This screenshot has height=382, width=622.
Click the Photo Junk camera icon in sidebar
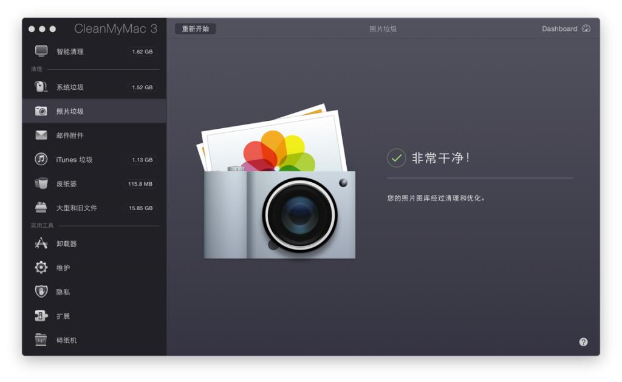point(41,111)
